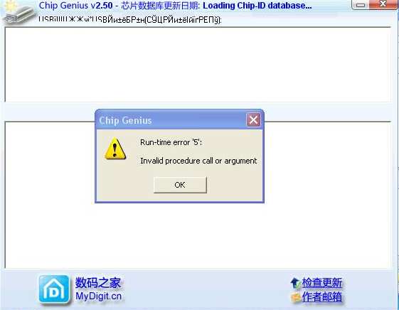Minimize the Chip Genius main window
This screenshot has height=310, width=399.
click(361, 4)
